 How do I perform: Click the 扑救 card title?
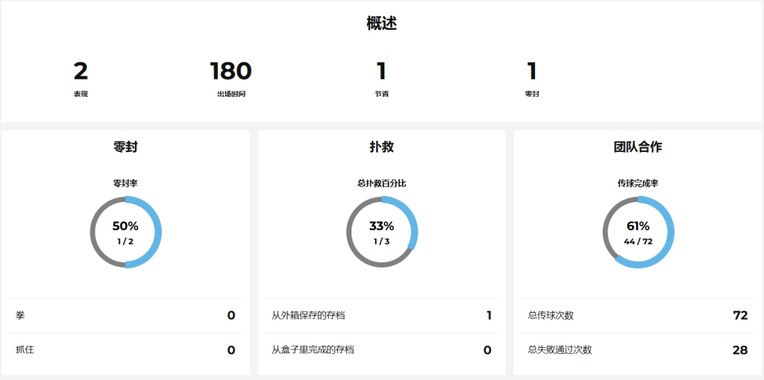381,147
